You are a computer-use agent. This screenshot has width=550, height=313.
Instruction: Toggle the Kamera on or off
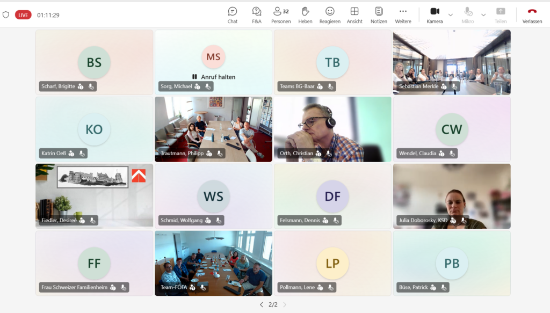(435, 15)
